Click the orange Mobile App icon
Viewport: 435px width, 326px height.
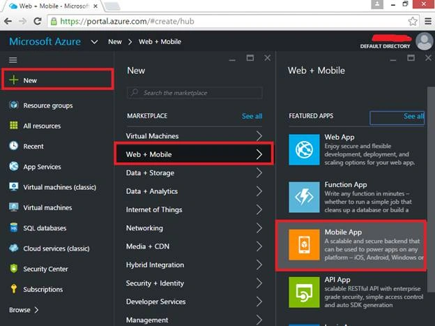304,244
